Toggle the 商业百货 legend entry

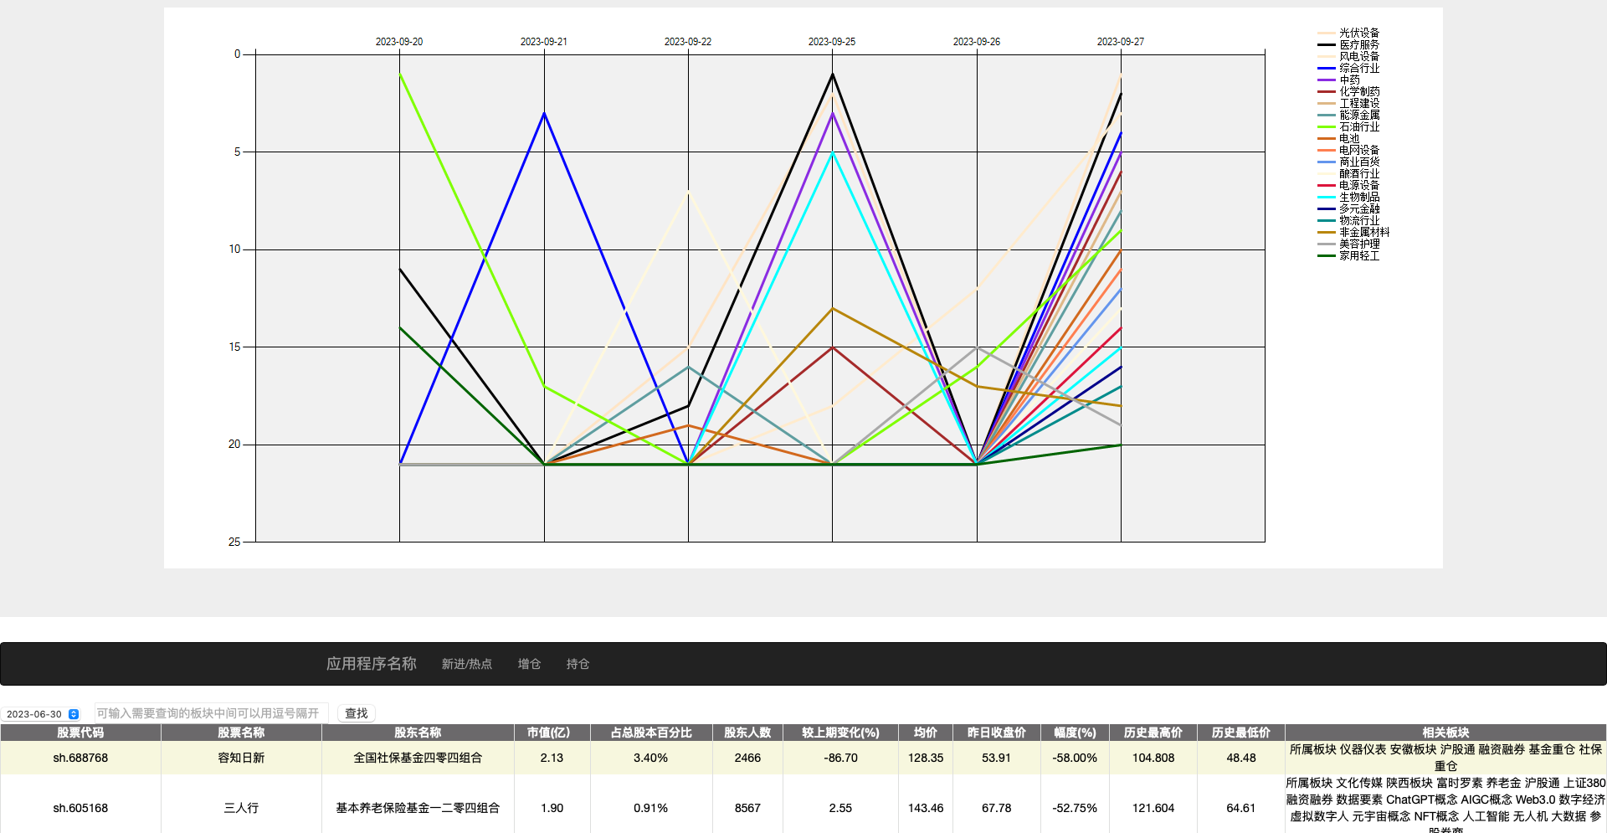point(1348,162)
